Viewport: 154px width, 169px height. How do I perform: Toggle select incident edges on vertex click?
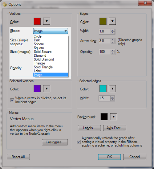[12, 100]
